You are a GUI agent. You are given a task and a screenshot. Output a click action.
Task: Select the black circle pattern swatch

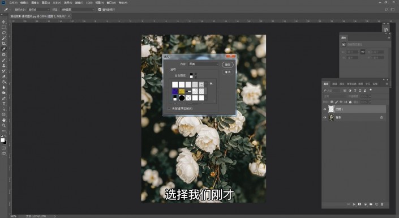(x=182, y=98)
